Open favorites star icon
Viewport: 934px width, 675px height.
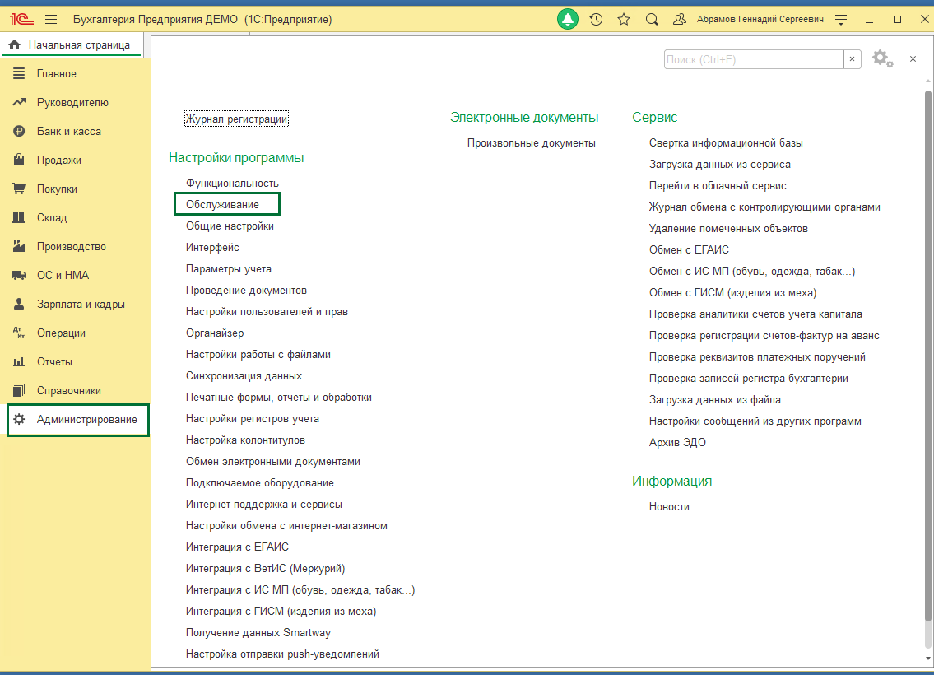[624, 20]
